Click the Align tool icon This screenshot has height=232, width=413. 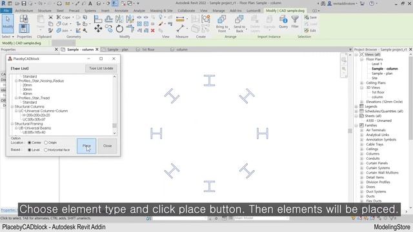click(98, 19)
